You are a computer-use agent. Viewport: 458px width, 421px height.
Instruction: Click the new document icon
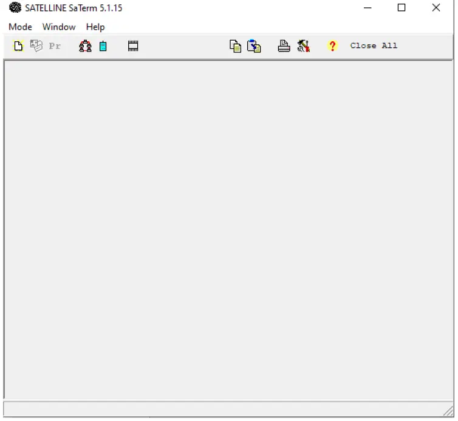tap(18, 46)
